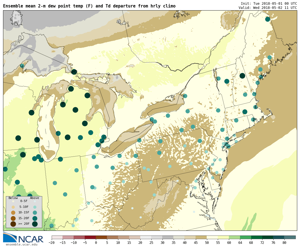Image resolution: width=300 pixels, height=248 pixels.
Task: Click the >= 20F label in the legend
Action: pyautogui.click(x=24, y=224)
